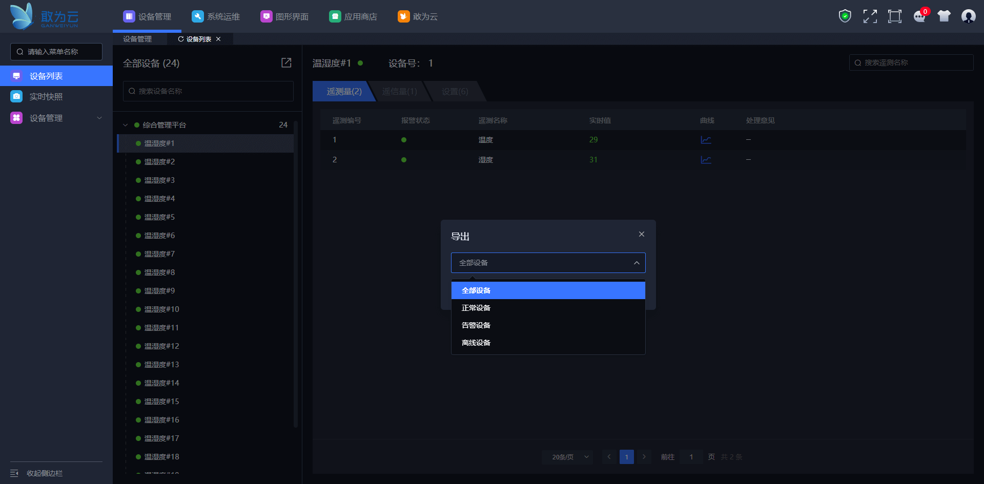Image resolution: width=984 pixels, height=484 pixels.
Task: Open the curve chart for 温度 row
Action: pos(706,140)
